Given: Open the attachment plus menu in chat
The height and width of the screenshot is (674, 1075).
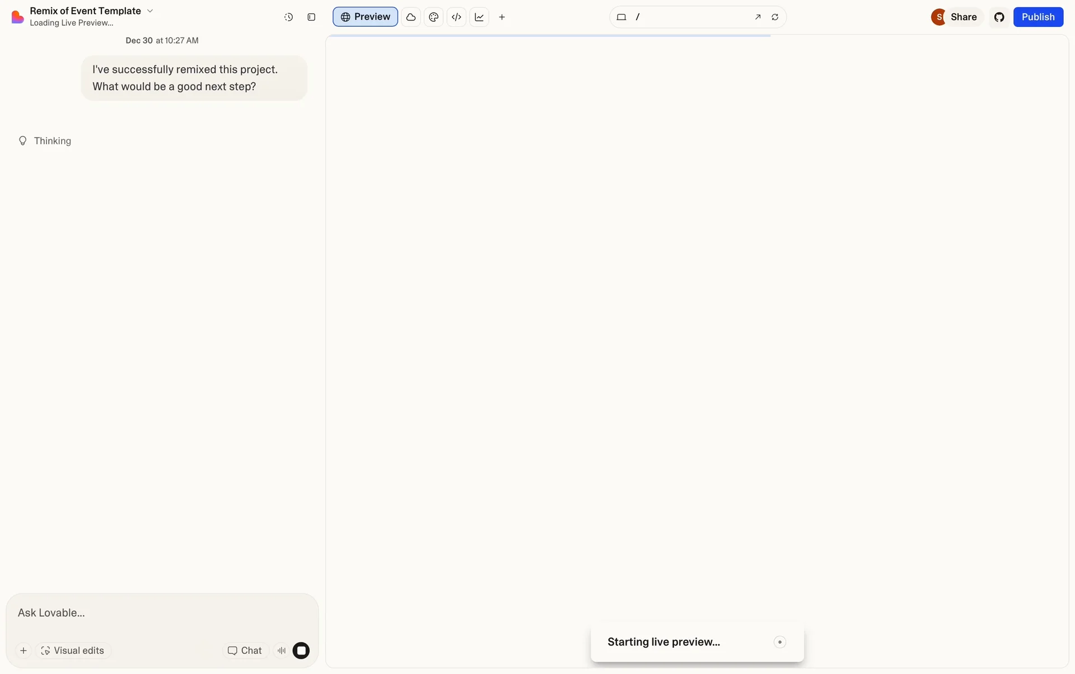Looking at the screenshot, I should pos(24,651).
